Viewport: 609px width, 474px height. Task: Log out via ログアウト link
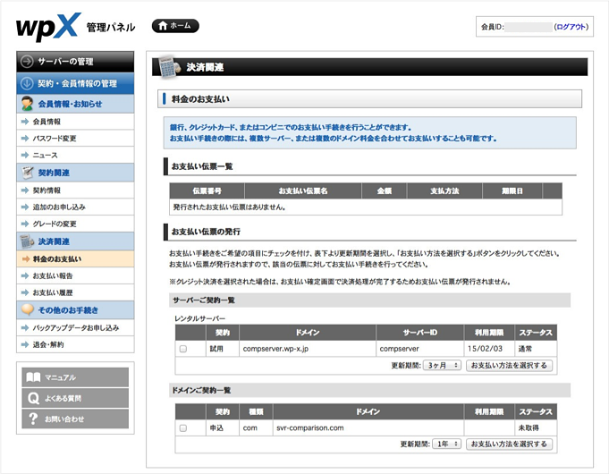pyautogui.click(x=571, y=27)
